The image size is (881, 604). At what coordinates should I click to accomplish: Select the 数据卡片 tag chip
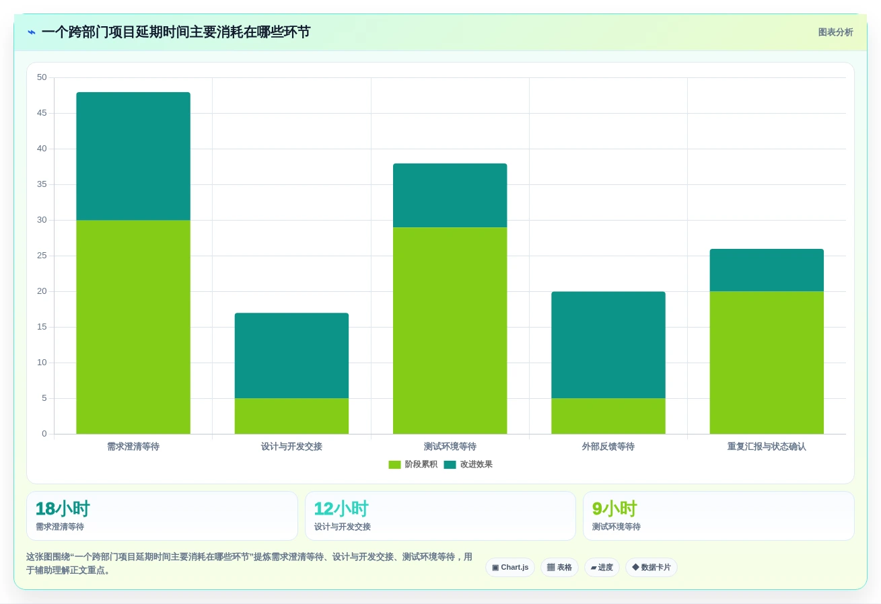[x=651, y=567]
